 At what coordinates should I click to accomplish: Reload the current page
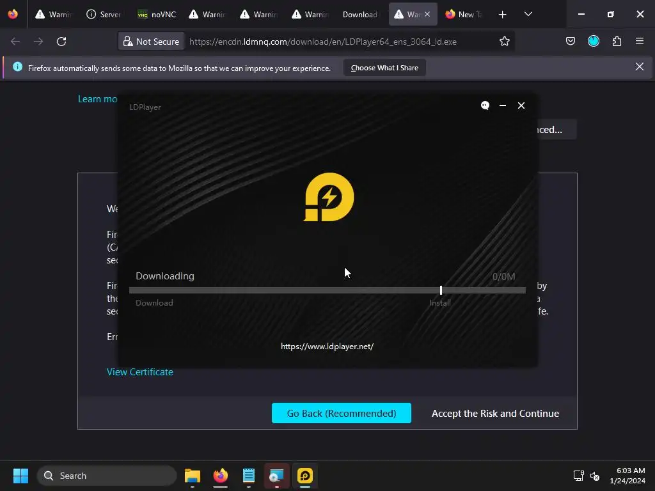coord(61,42)
